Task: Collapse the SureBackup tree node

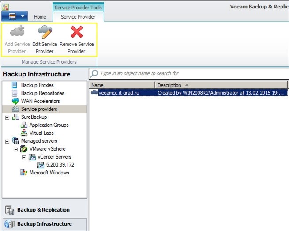Action: point(7,117)
